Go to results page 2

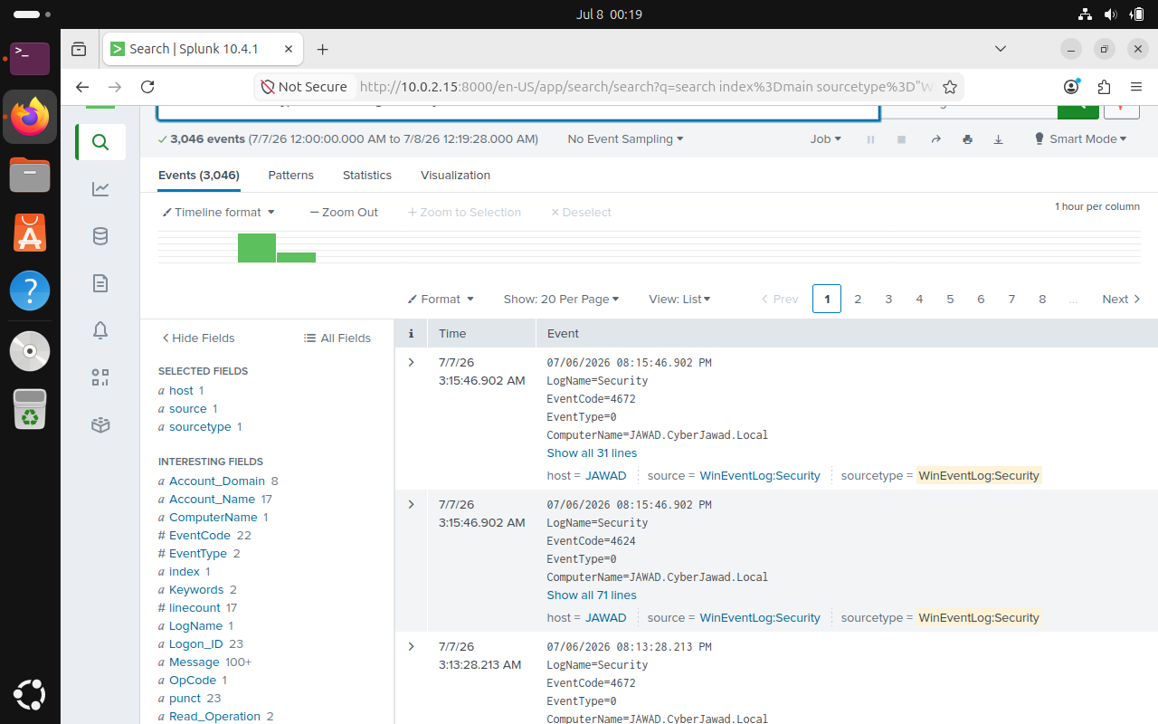pos(858,299)
